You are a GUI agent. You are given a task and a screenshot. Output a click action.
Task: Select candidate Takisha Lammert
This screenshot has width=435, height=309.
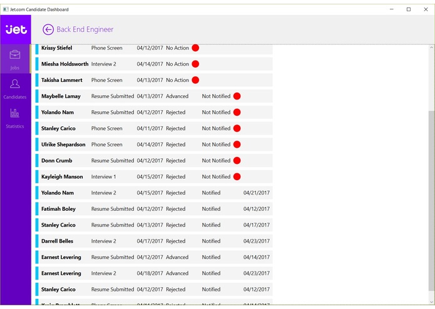62,80
